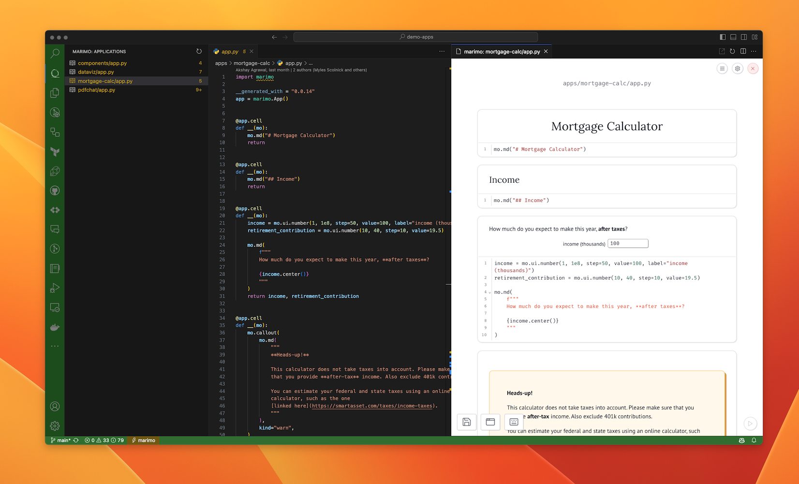The width and height of the screenshot is (799, 484).
Task: Open VS Code settings via the gear icon
Action: [x=55, y=426]
